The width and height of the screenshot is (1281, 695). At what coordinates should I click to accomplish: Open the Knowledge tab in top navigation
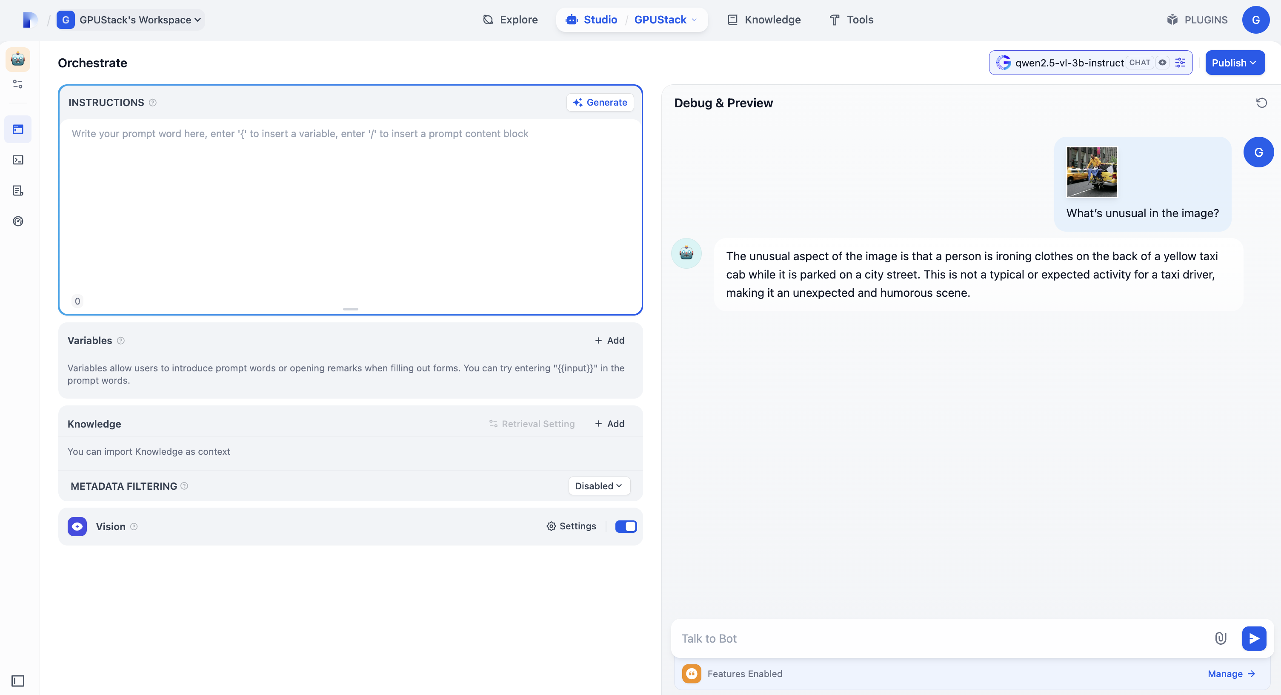click(x=764, y=20)
